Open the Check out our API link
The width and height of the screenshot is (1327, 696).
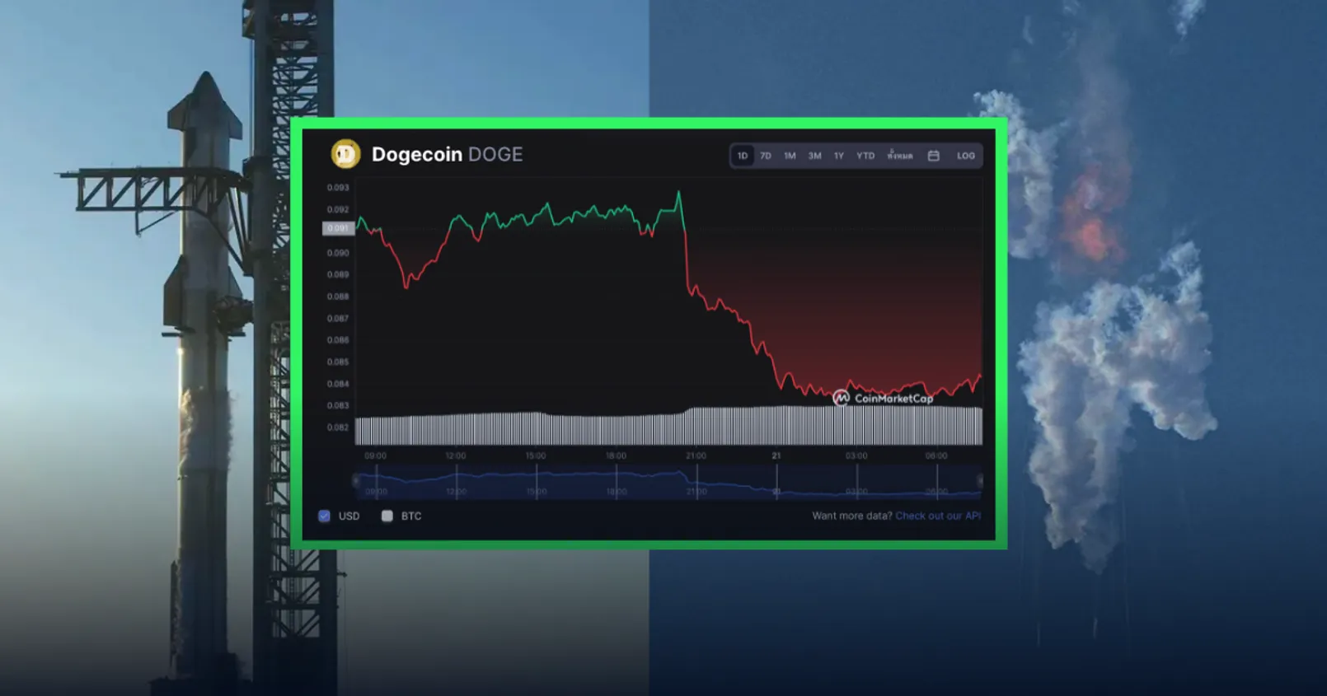[x=938, y=516]
